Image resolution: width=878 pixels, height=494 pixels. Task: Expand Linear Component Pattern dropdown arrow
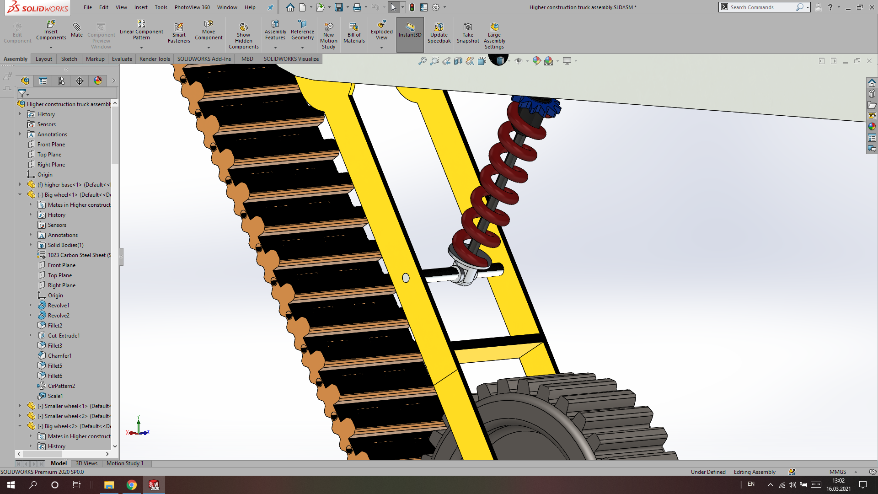[x=141, y=48]
